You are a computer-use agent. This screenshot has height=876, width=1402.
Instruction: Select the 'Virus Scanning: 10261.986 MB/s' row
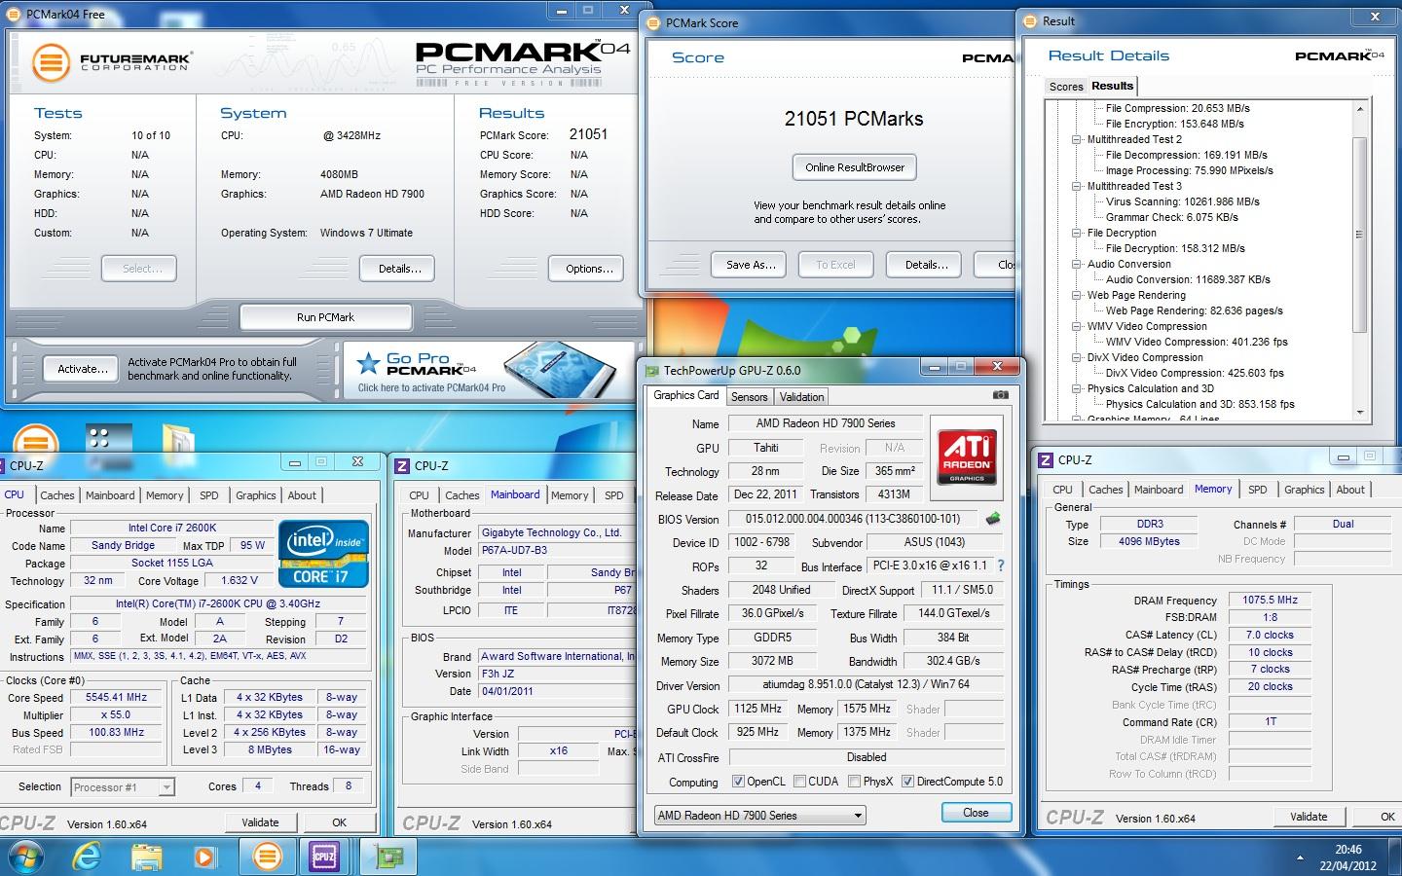(x=1182, y=201)
